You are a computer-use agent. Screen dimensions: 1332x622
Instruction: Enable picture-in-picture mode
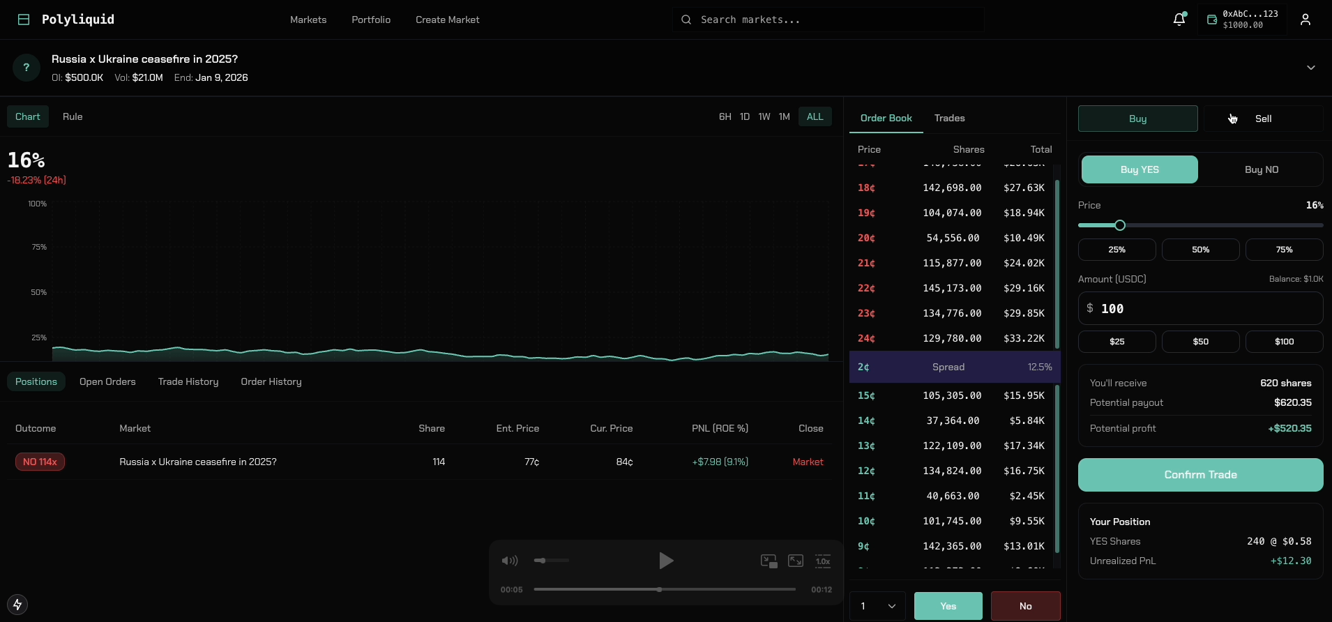pos(769,561)
